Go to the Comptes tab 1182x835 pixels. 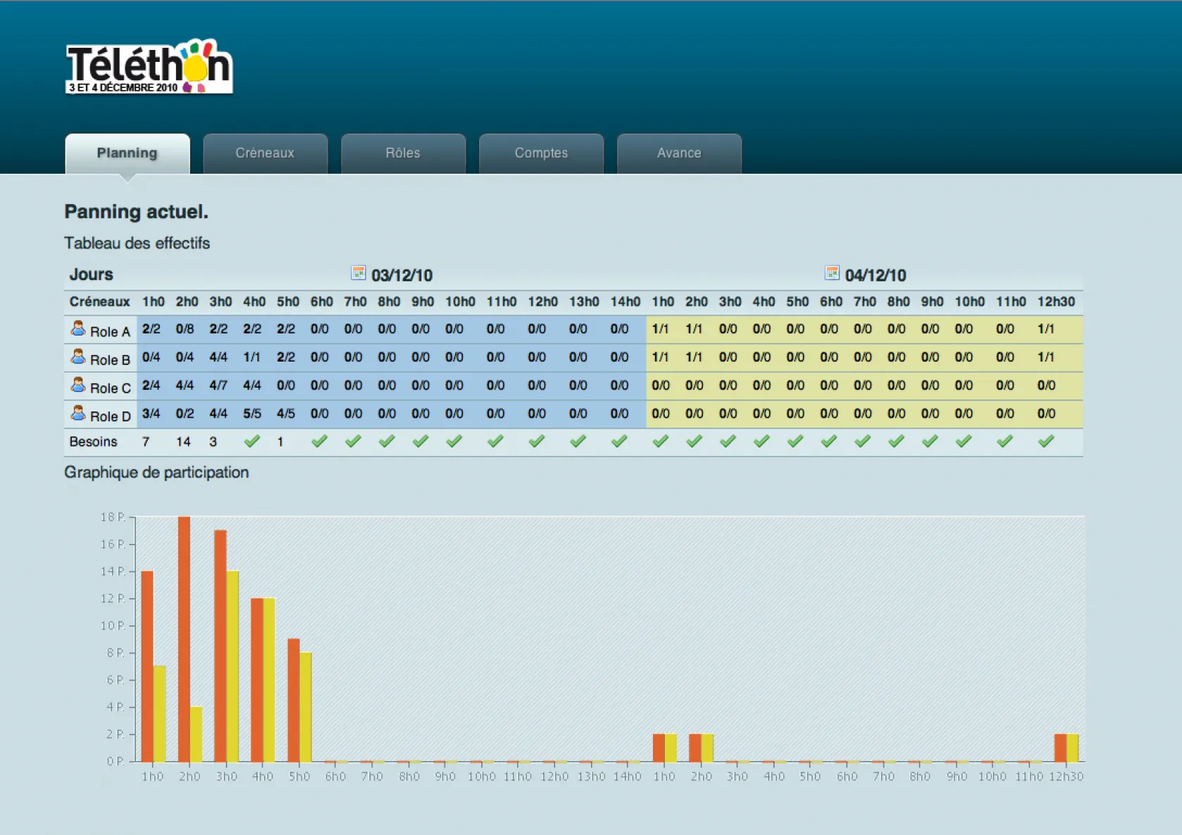click(x=541, y=153)
